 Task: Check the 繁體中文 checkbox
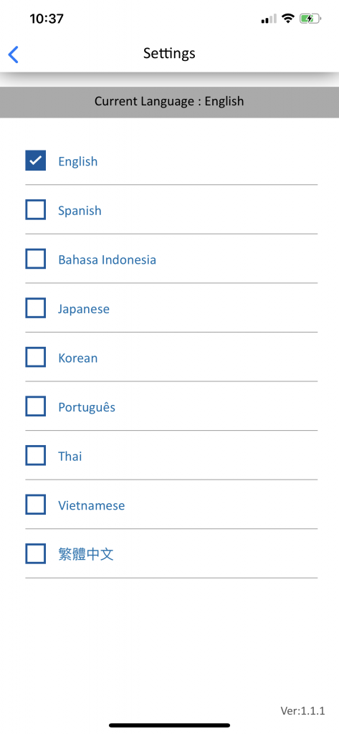tap(36, 554)
